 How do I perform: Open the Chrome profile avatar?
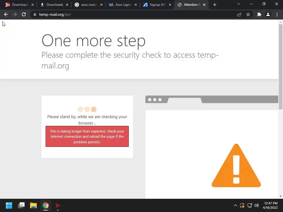click(x=268, y=14)
